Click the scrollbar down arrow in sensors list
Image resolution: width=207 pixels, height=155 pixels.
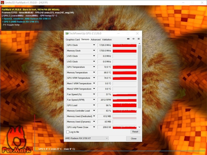coord(139,127)
